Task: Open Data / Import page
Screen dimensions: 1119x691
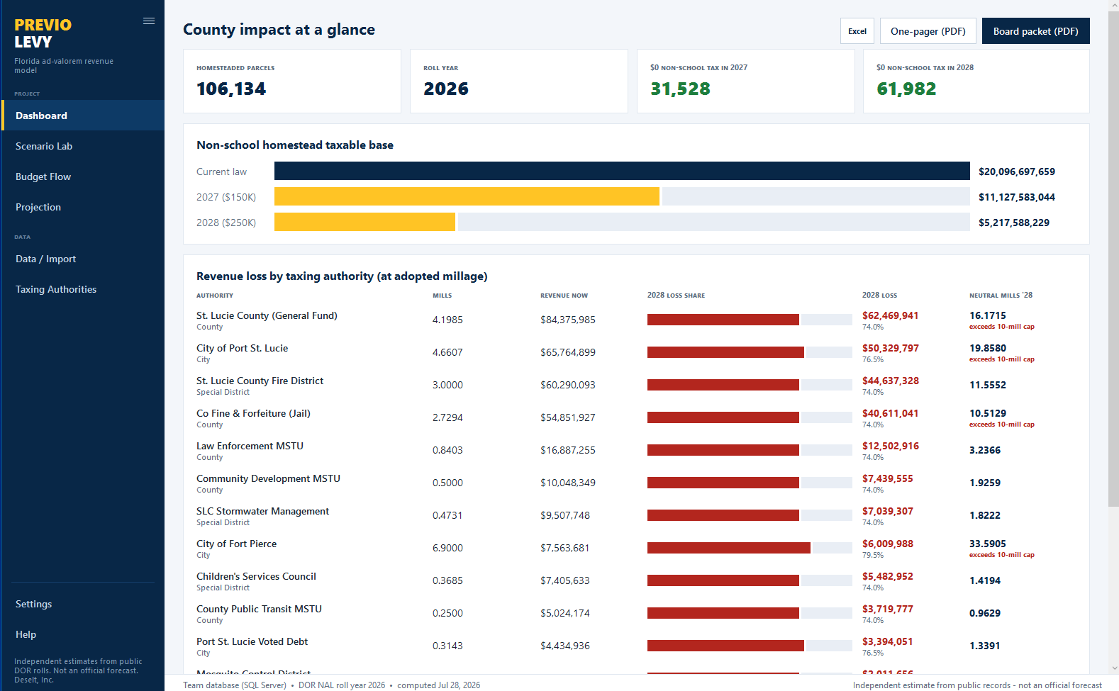Action: pyautogui.click(x=83, y=259)
